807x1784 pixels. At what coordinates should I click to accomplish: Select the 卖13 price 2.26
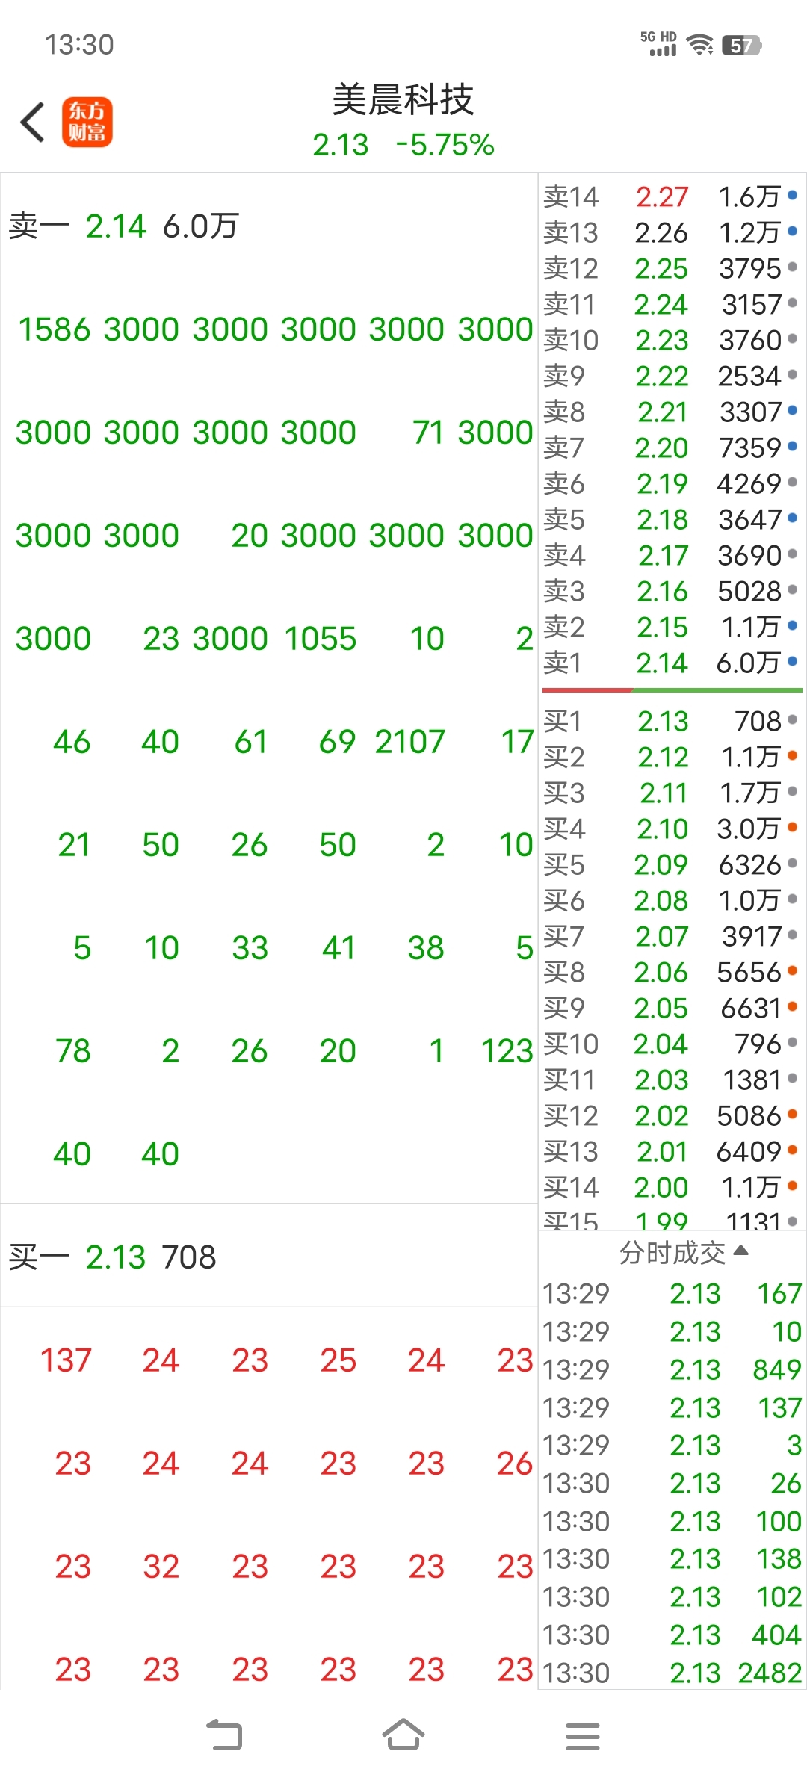pos(661,233)
